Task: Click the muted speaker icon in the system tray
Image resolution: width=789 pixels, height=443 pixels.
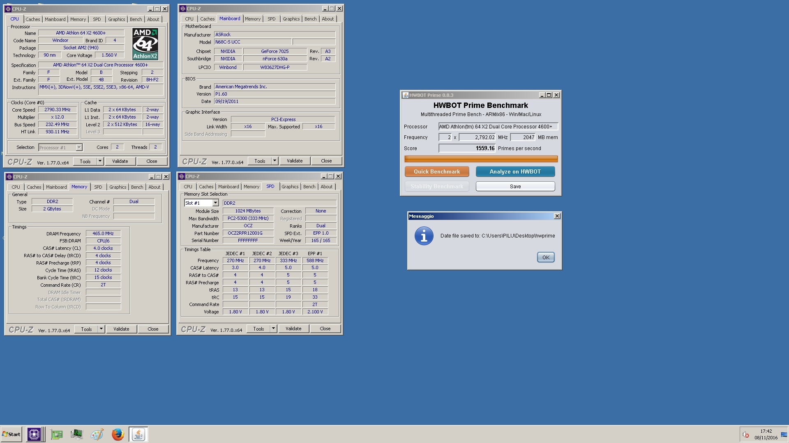Action: 746,435
